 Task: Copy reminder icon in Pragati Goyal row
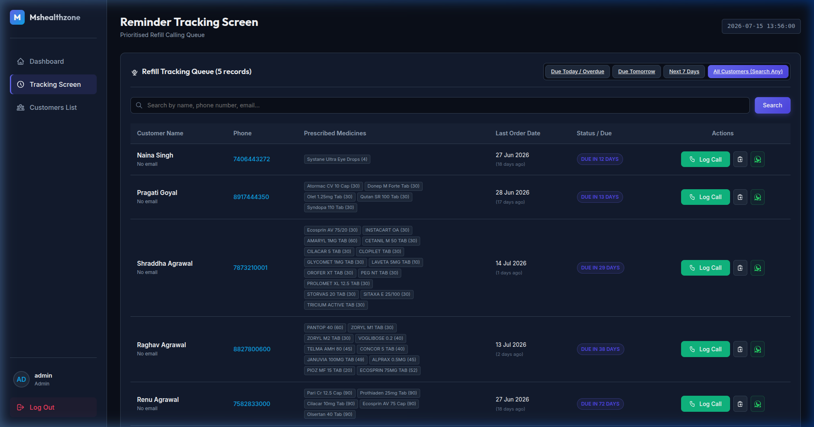tap(740, 197)
